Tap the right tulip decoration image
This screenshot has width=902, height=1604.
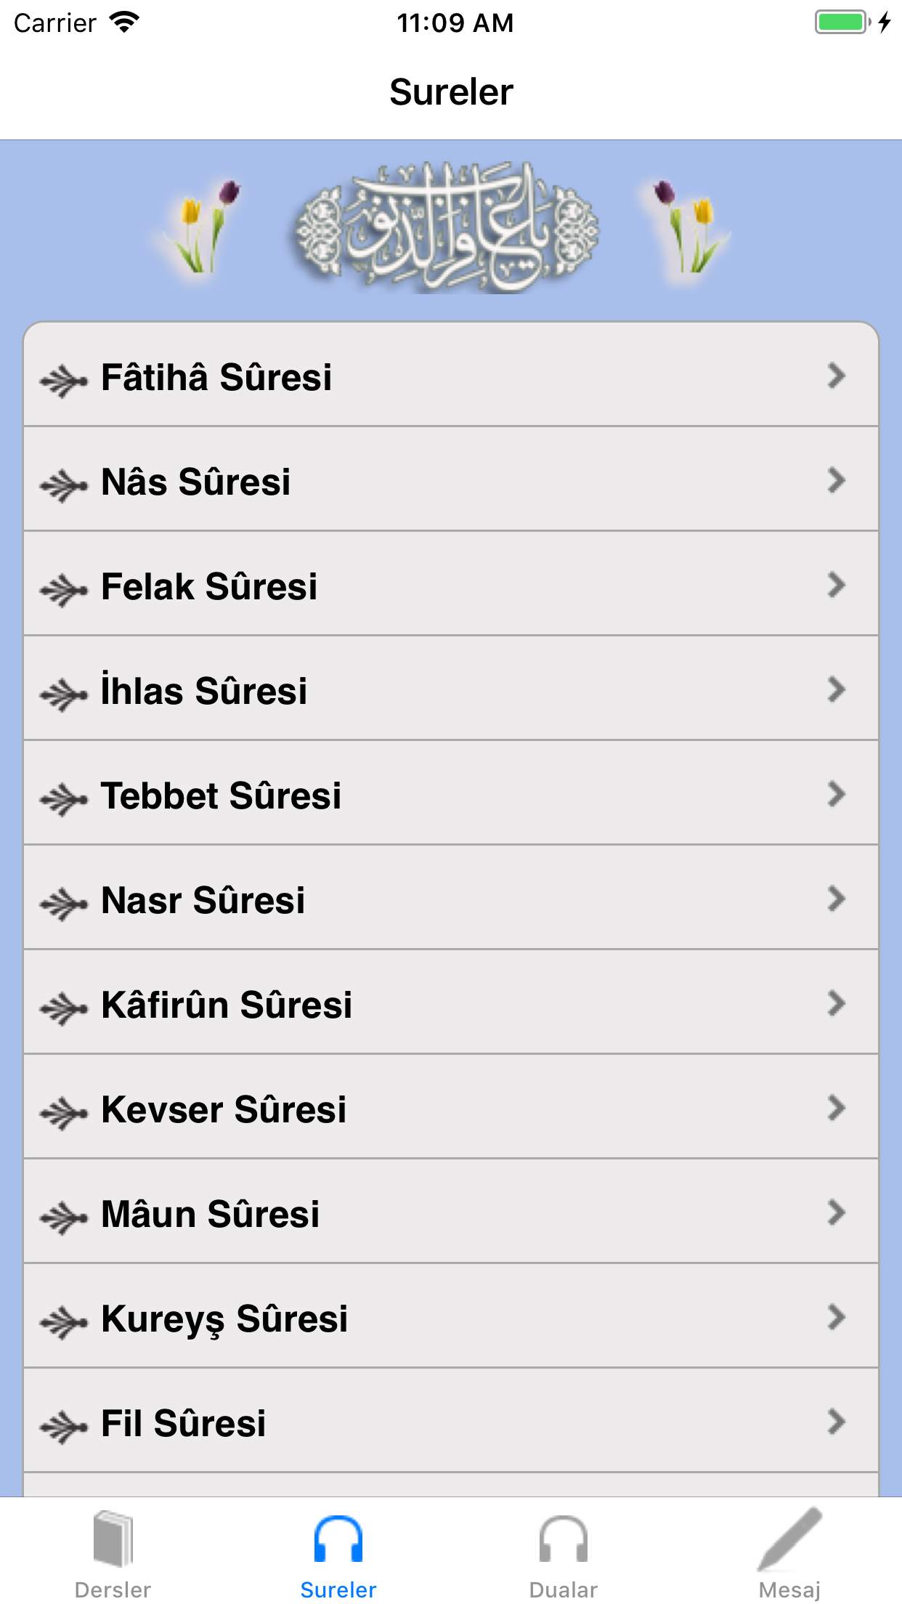(686, 227)
